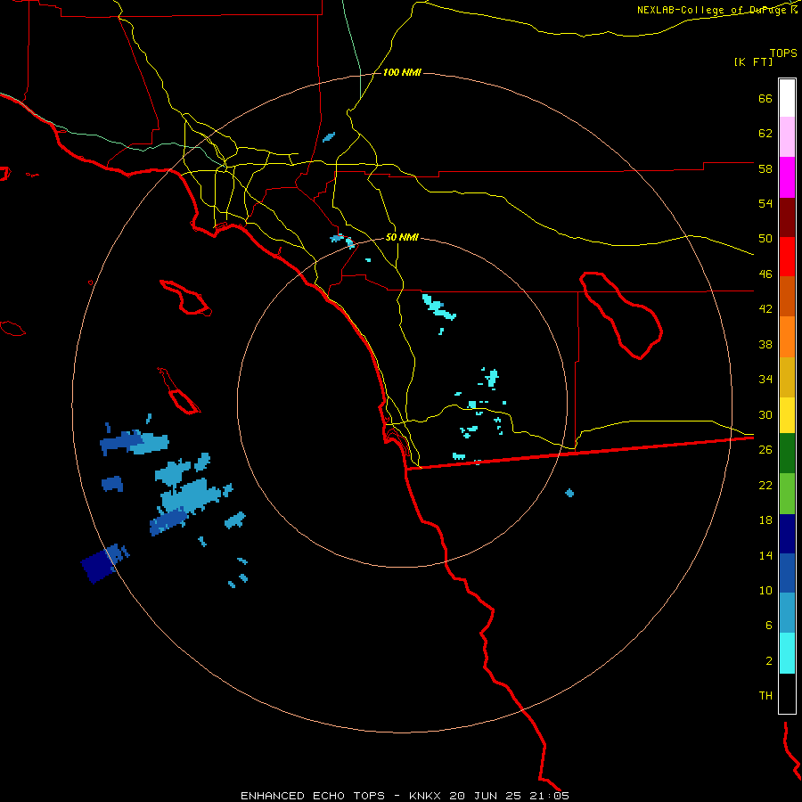
Task: Click the legend value "18"
Action: 765,520
